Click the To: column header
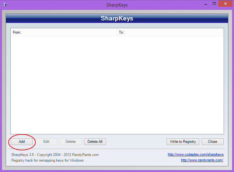This screenshot has width=234, height=172. click(169, 32)
